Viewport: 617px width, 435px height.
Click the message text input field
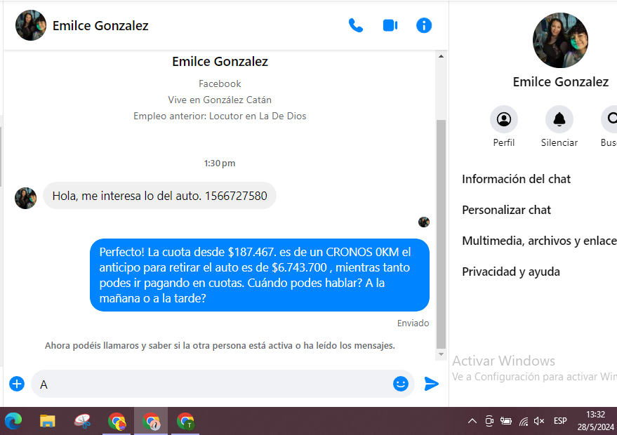pos(211,384)
